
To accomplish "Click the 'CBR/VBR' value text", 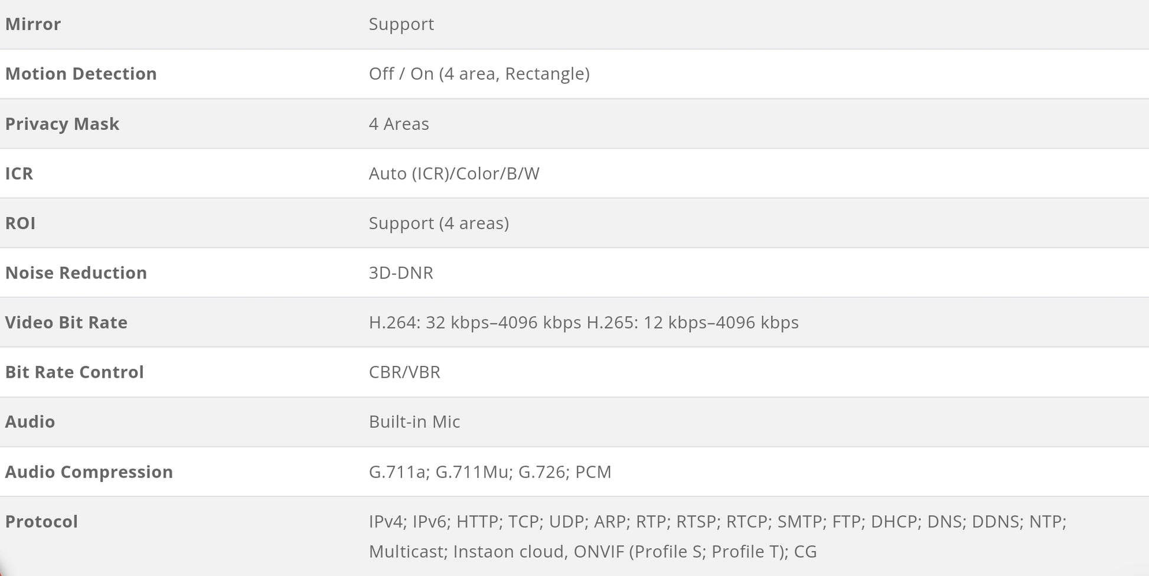I will click(404, 372).
